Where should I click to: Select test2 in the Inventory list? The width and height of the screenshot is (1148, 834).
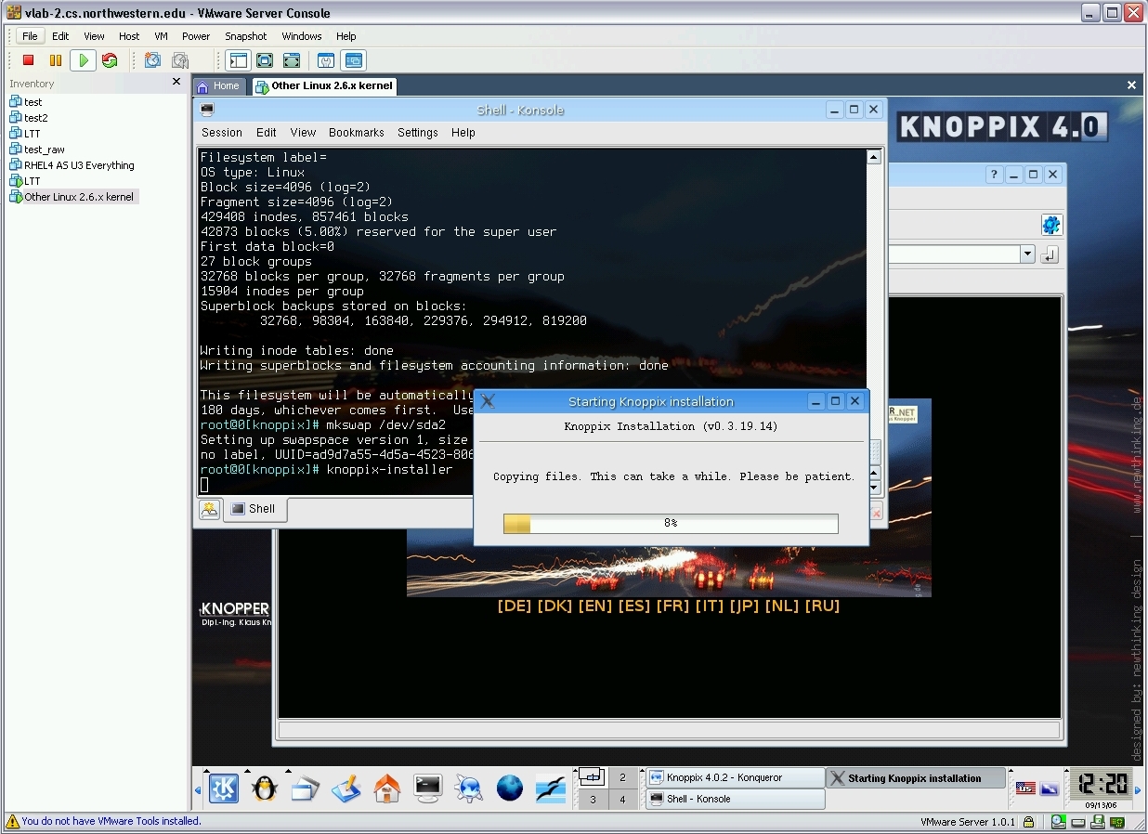[29, 118]
